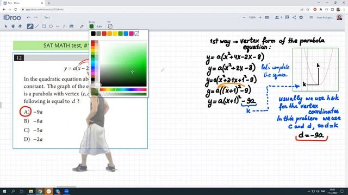This screenshot has width=348, height=195.
Task: Open a new browser tab
Action: tap(49, 3)
